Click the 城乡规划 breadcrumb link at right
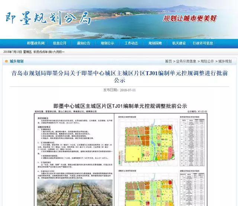This screenshot has width=238, height=206. [x=225, y=61]
